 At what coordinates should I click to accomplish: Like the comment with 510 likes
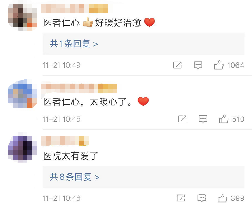pyautogui.click(x=224, y=119)
